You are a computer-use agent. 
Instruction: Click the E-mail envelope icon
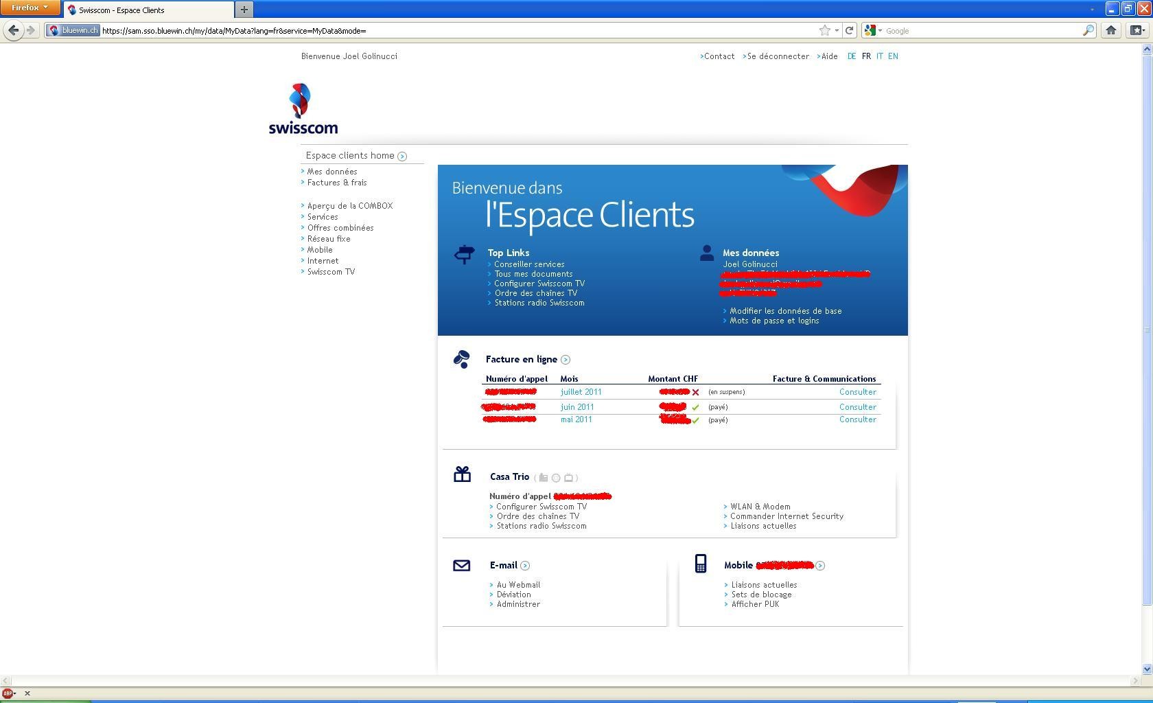click(462, 565)
